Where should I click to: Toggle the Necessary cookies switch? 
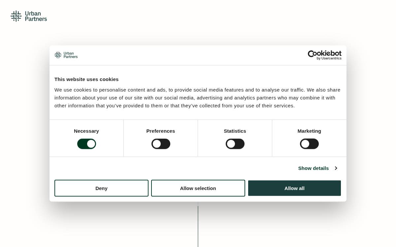click(86, 144)
